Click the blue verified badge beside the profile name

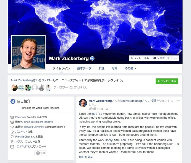[92, 59]
